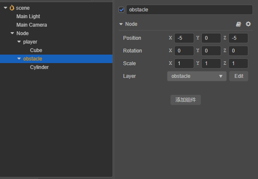Viewport: 258px width, 179px height.
Task: Select Main Camera in hierarchy
Action: click(32, 25)
